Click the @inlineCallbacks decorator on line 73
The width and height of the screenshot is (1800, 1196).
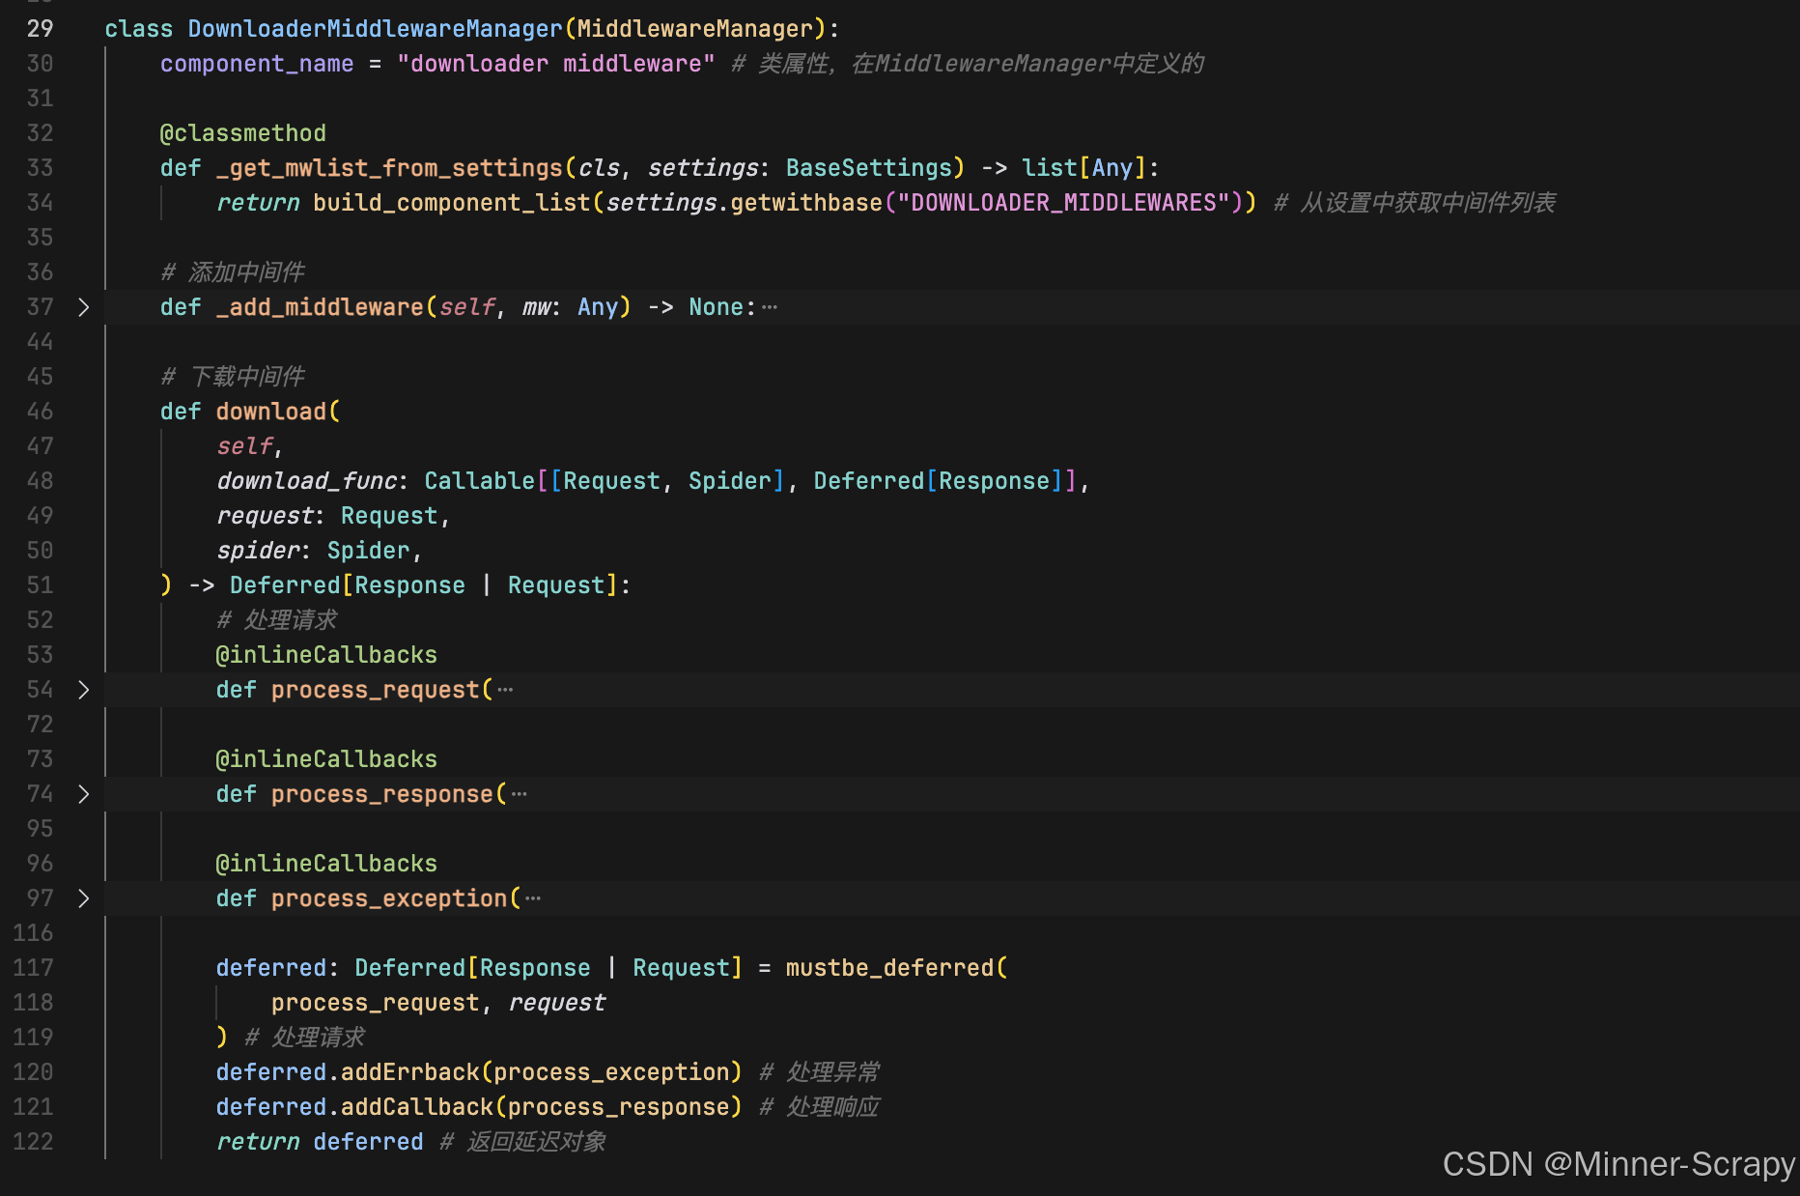(326, 759)
